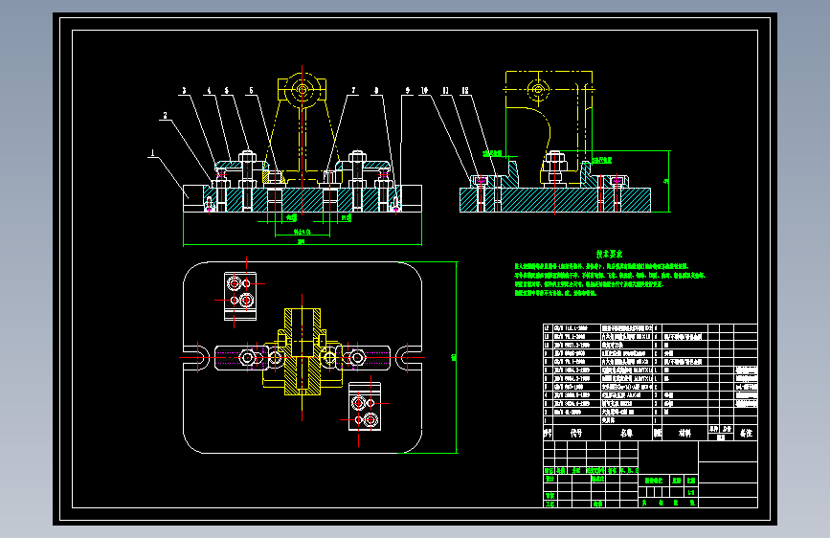Click the overall width dimension under front view
Viewport: 830px width, 538px height.
coord(303,242)
